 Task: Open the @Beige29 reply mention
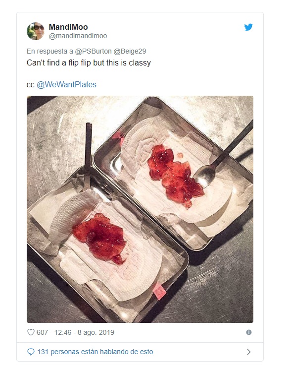(130, 51)
